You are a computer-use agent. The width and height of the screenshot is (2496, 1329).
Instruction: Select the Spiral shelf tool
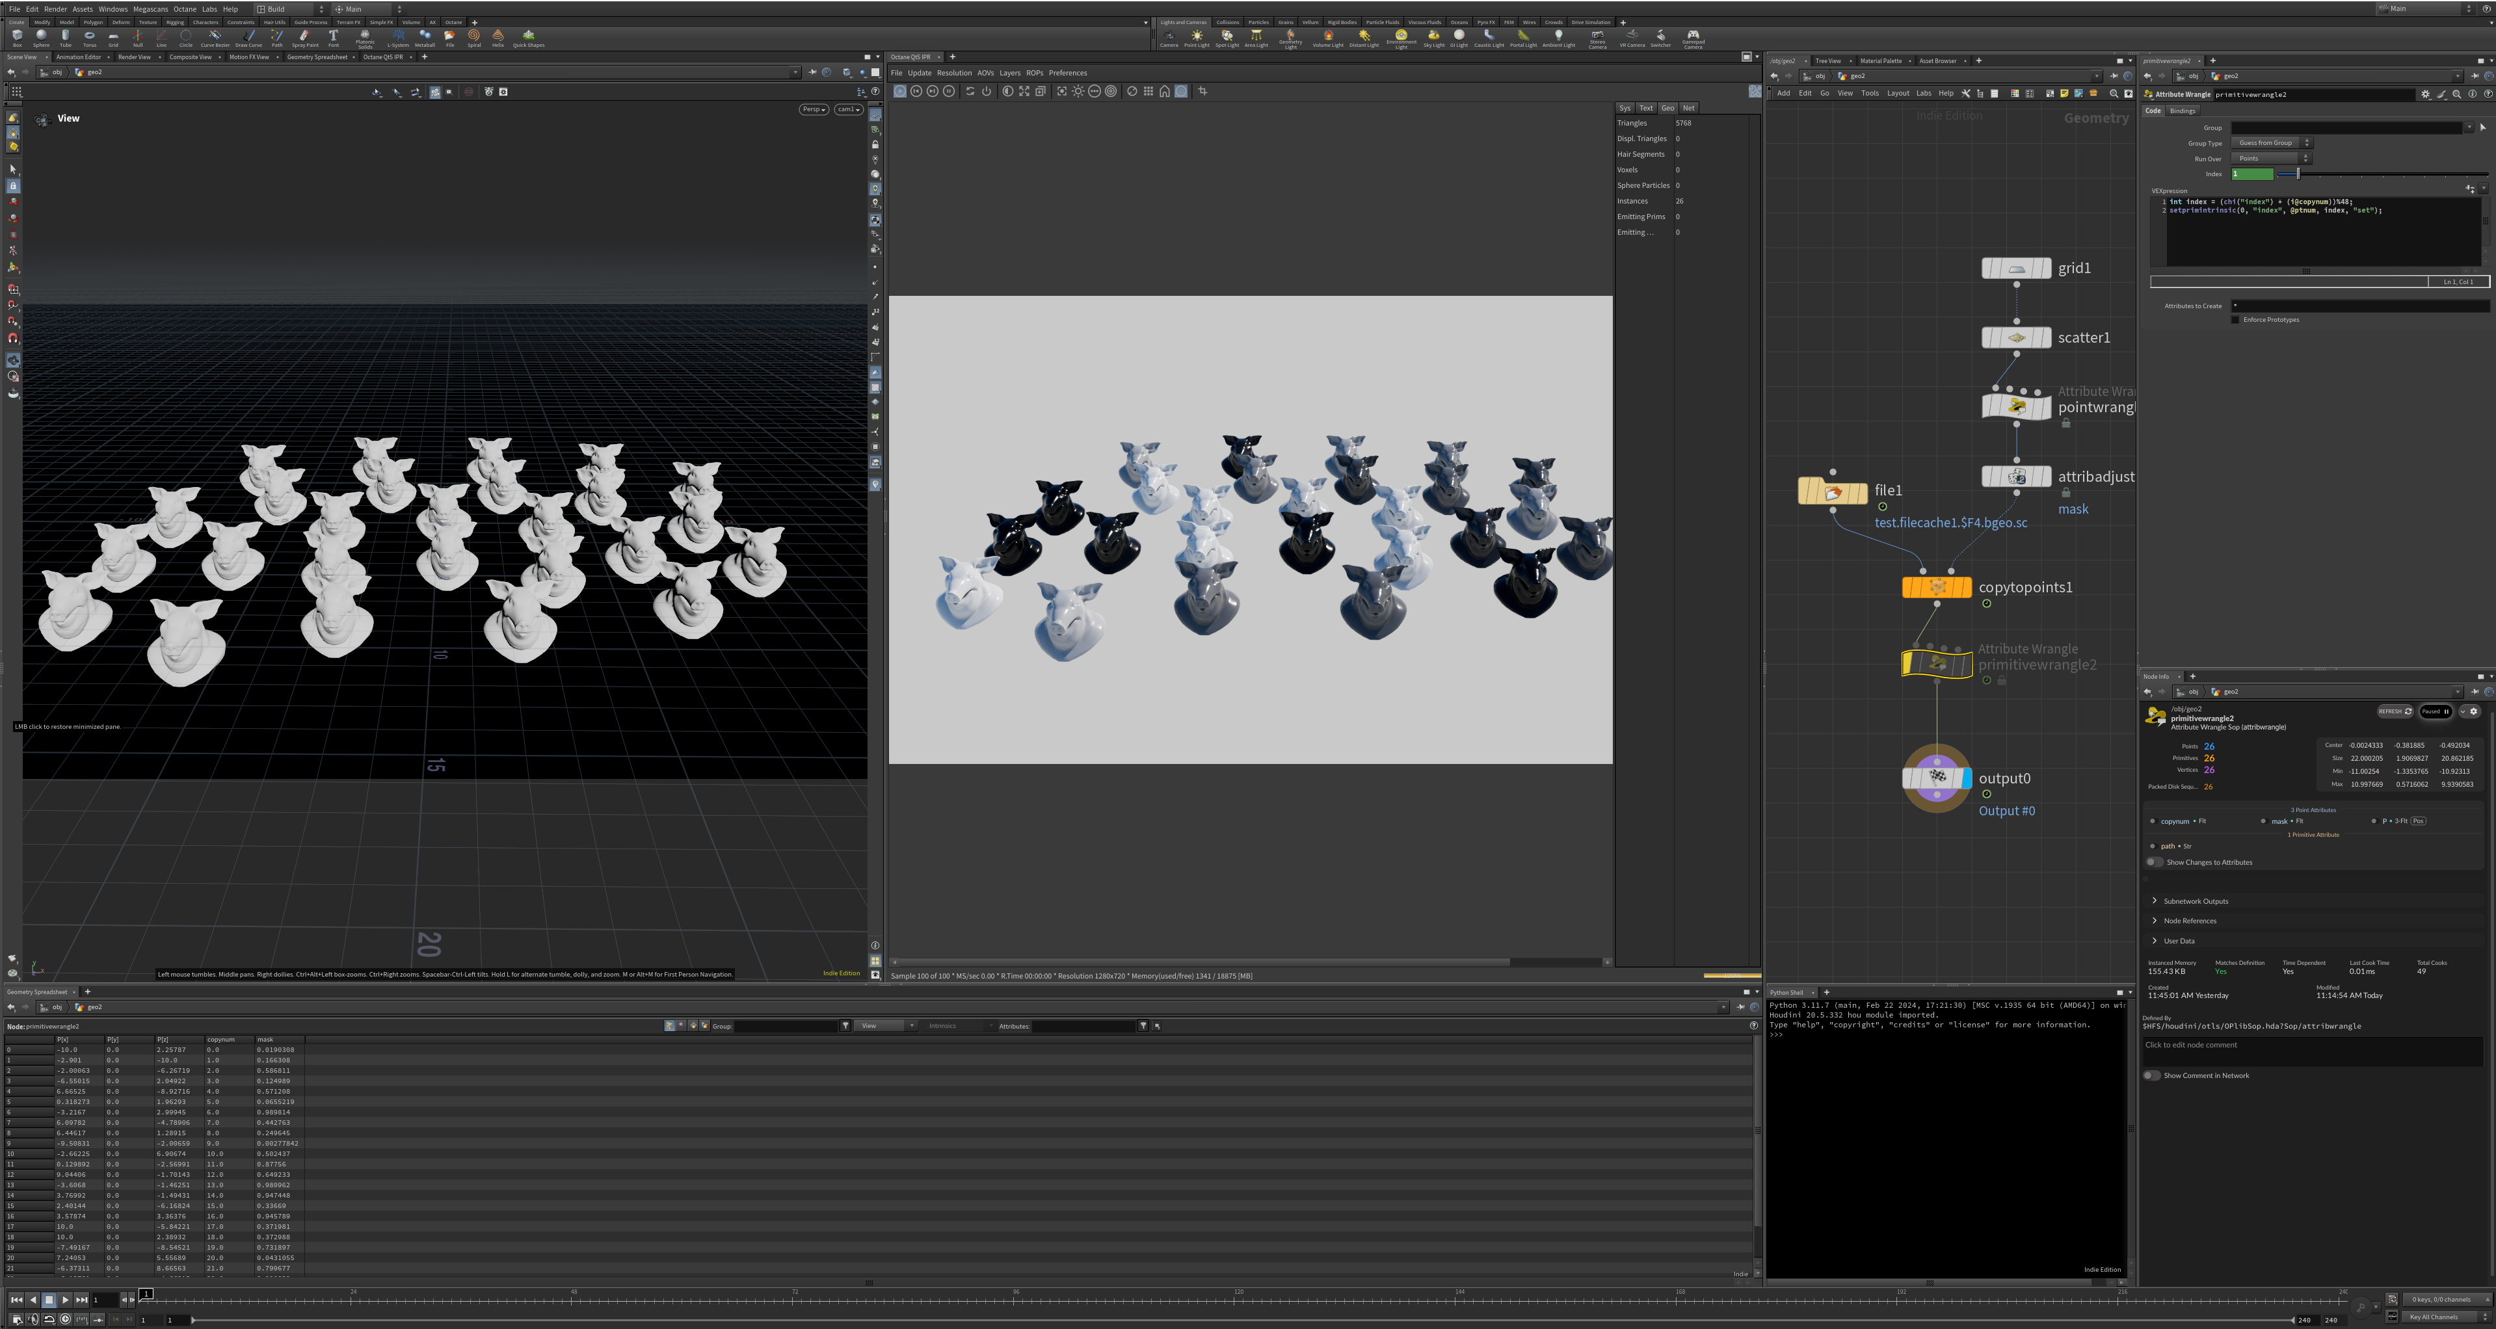coord(474,38)
